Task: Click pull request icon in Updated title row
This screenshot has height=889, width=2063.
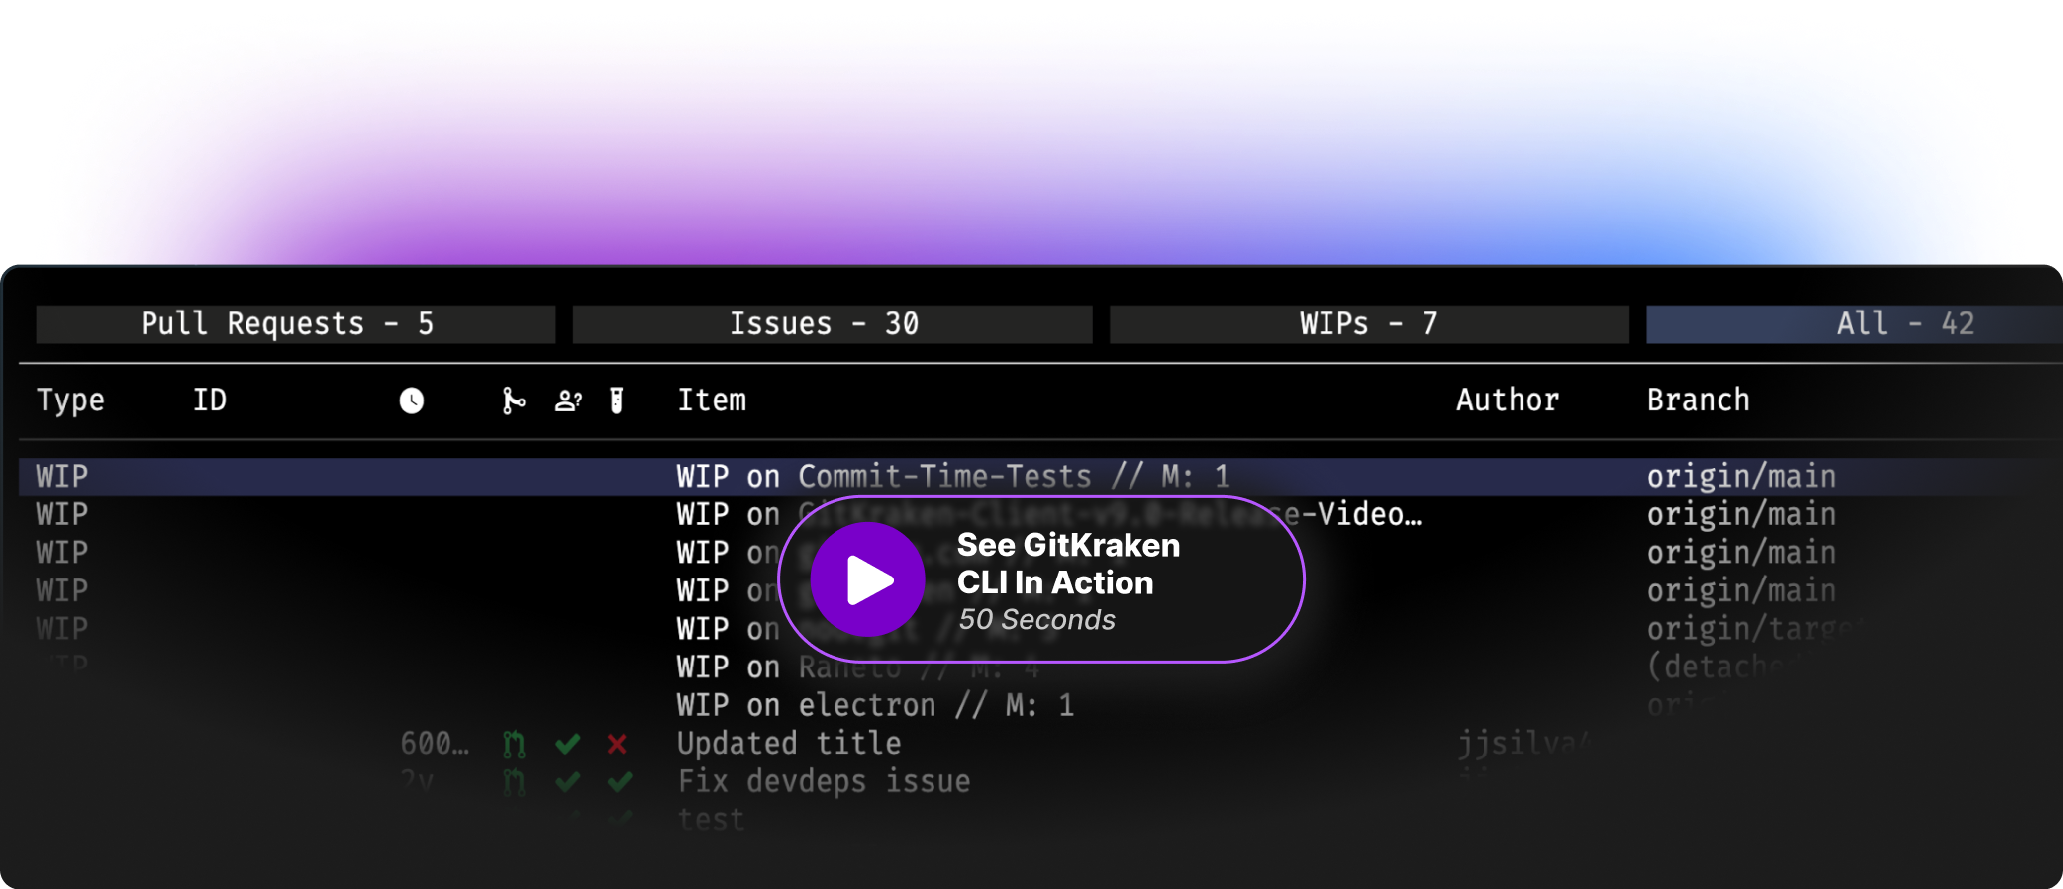Action: [513, 744]
